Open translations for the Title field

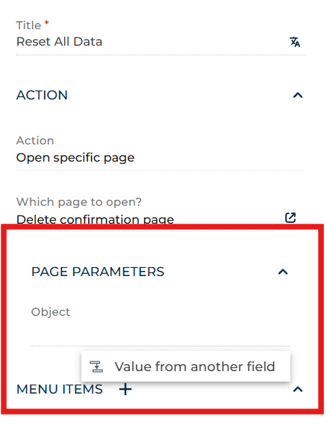point(295,42)
